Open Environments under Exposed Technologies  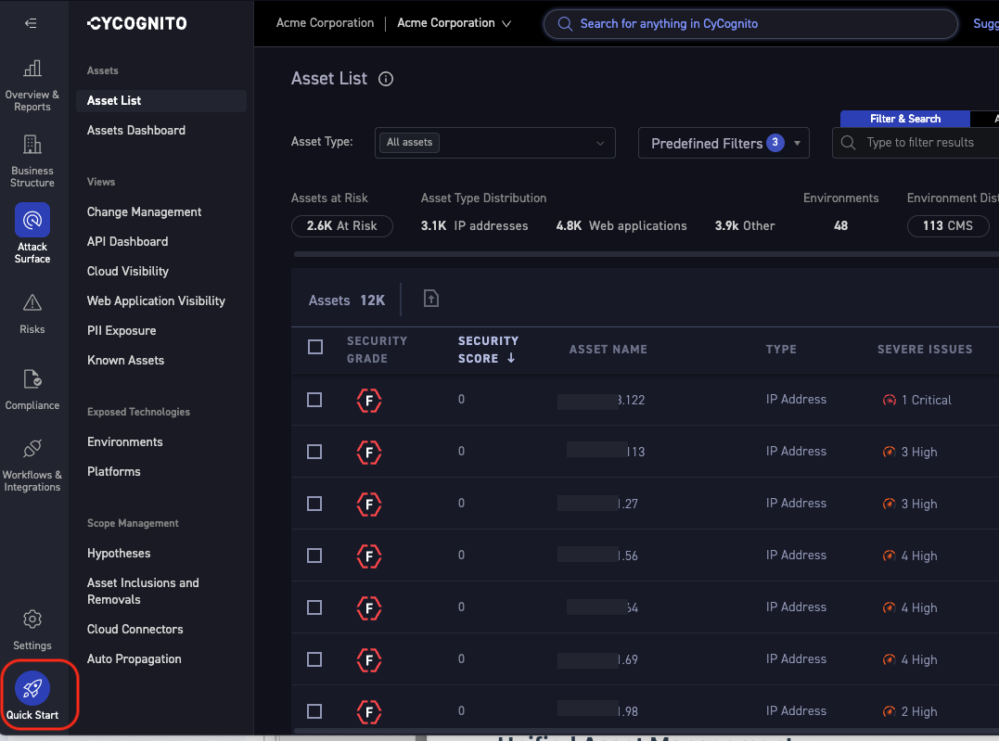(125, 441)
